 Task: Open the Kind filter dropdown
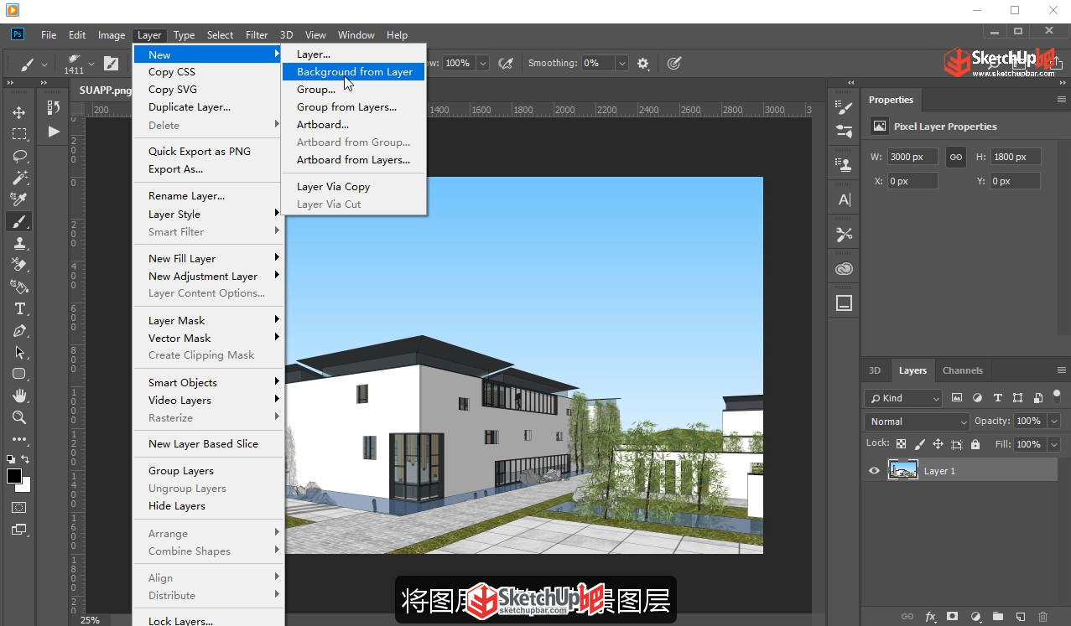(x=902, y=398)
